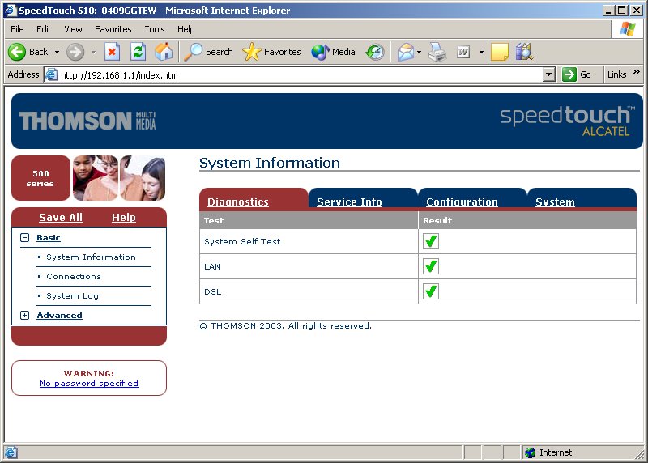The image size is (648, 463).
Task: Go to the Home page icon
Action: (x=164, y=52)
